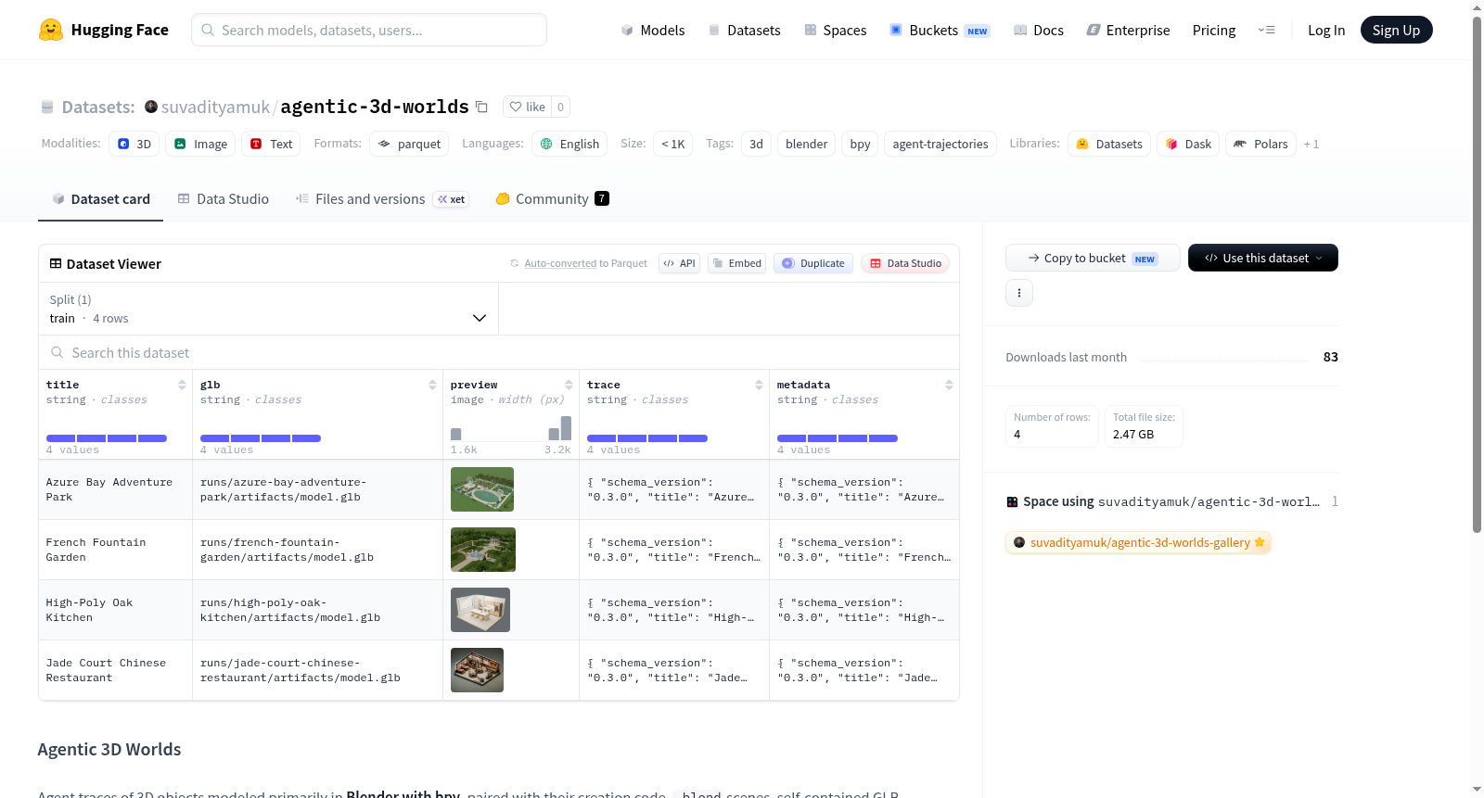Sort the metadata column
Screen dimensions: 1484x798
tap(949, 385)
